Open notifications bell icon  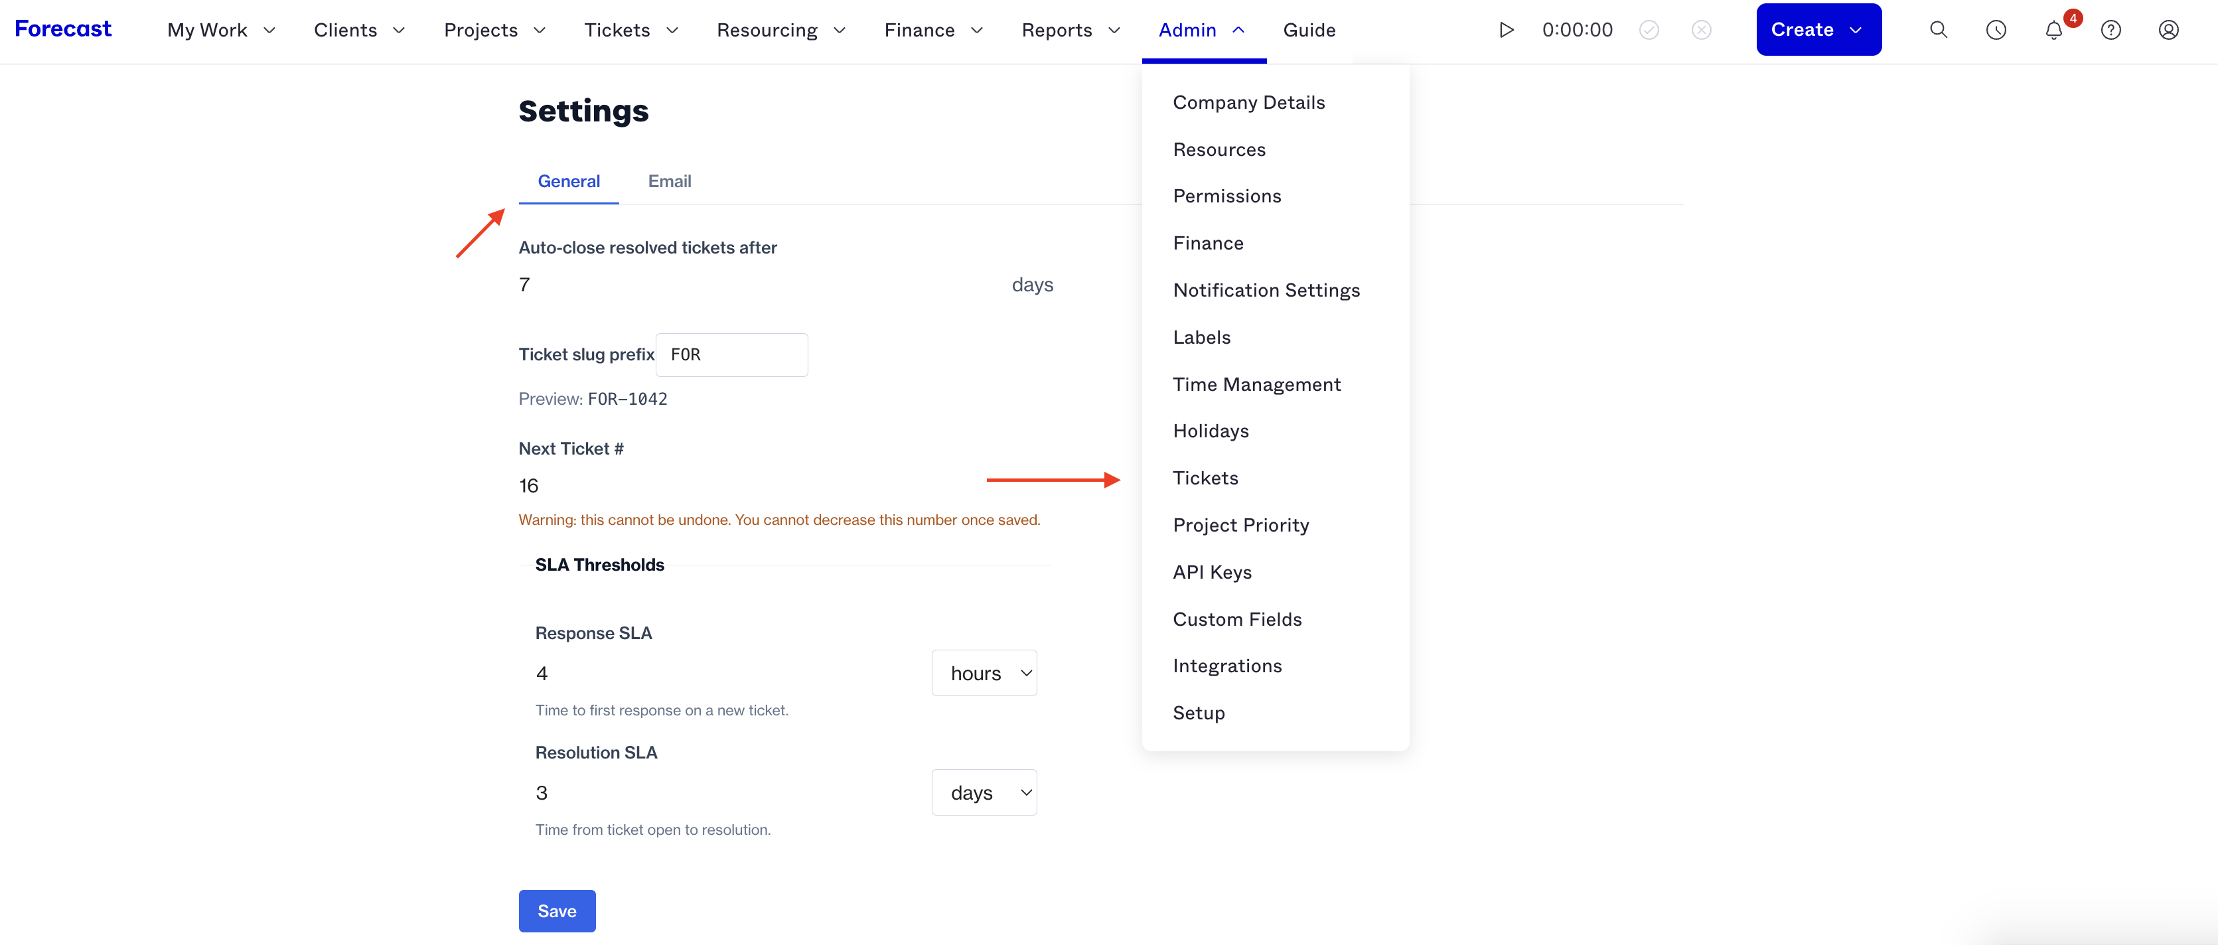[x=2053, y=30]
